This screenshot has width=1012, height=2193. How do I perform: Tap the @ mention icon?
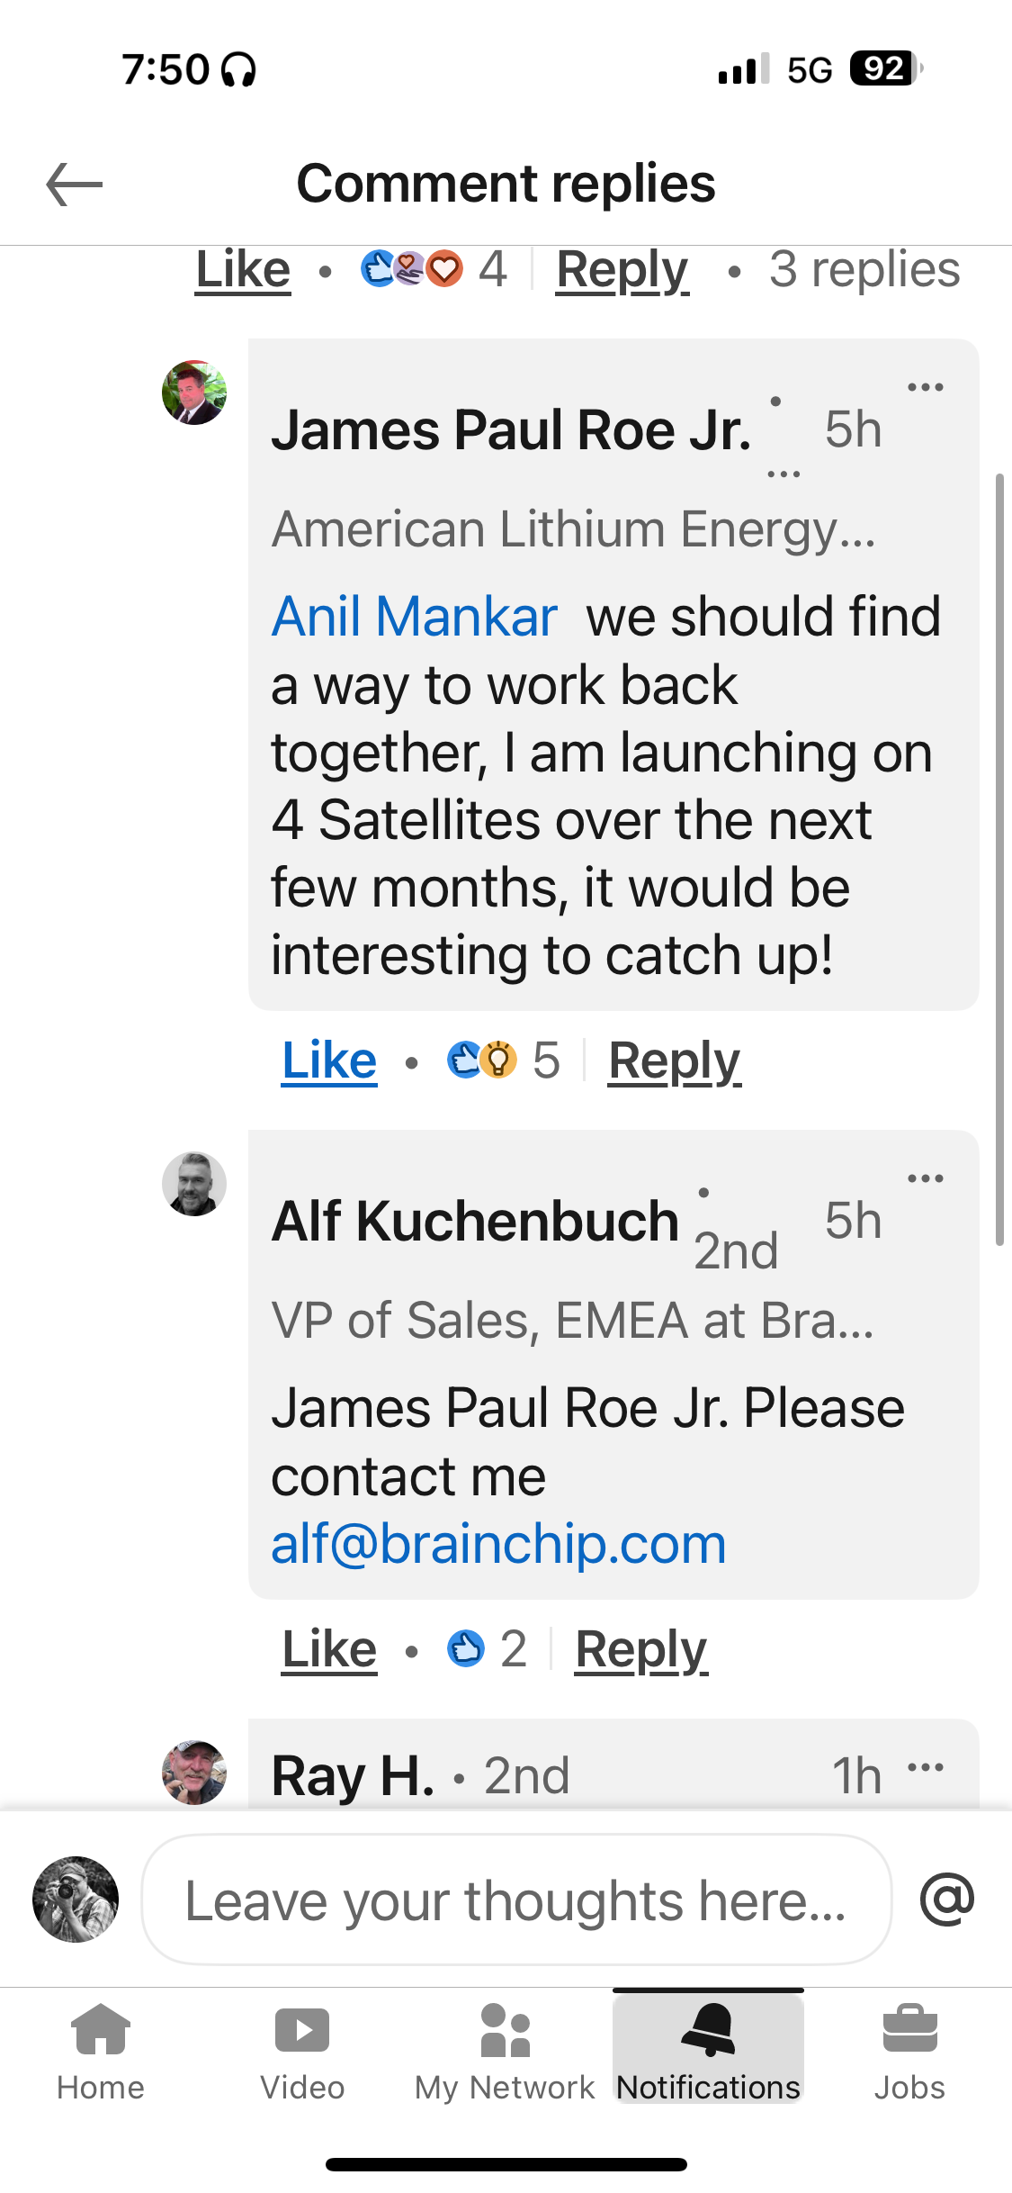947,1899
